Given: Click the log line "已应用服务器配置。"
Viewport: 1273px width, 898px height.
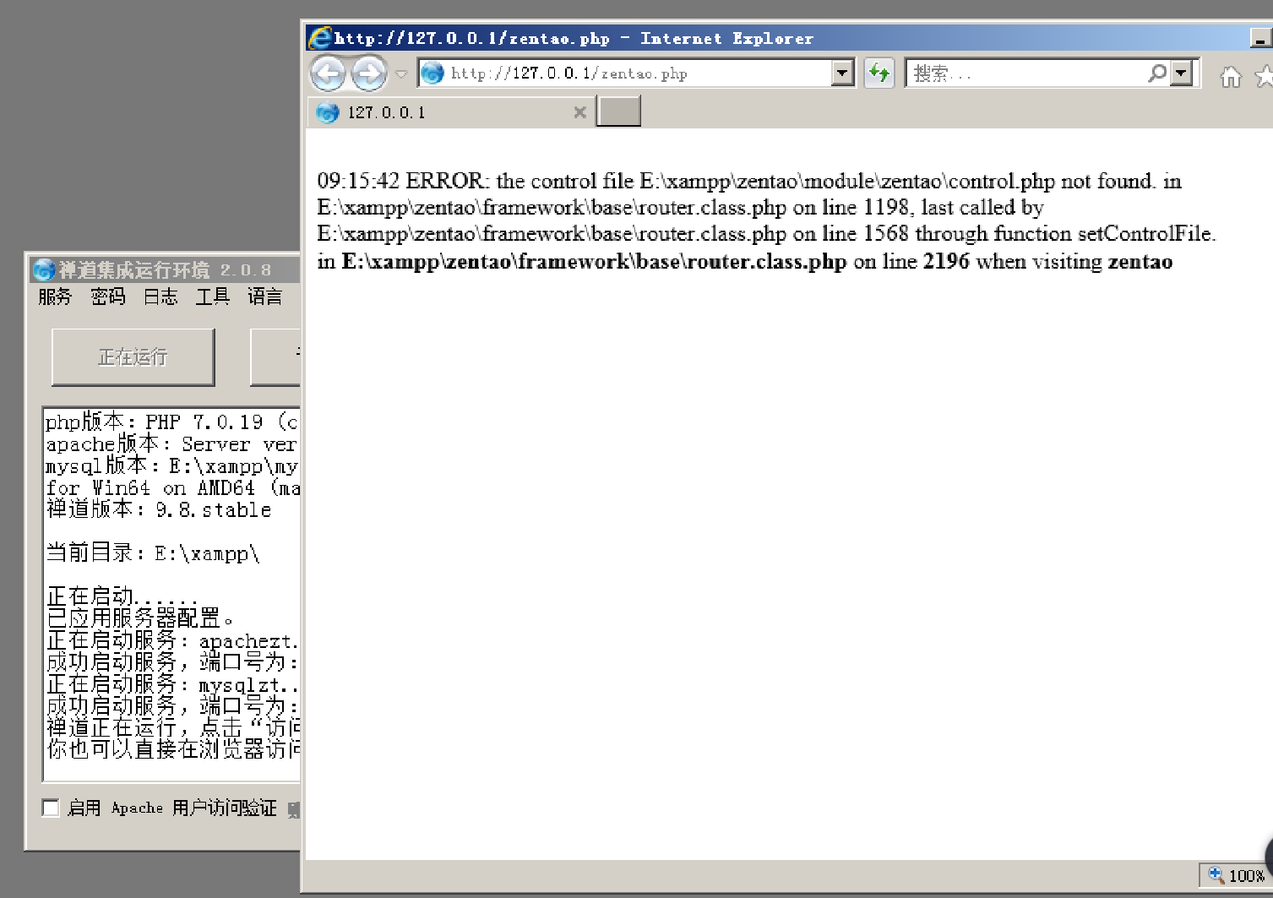Looking at the screenshot, I should pyautogui.click(x=140, y=618).
